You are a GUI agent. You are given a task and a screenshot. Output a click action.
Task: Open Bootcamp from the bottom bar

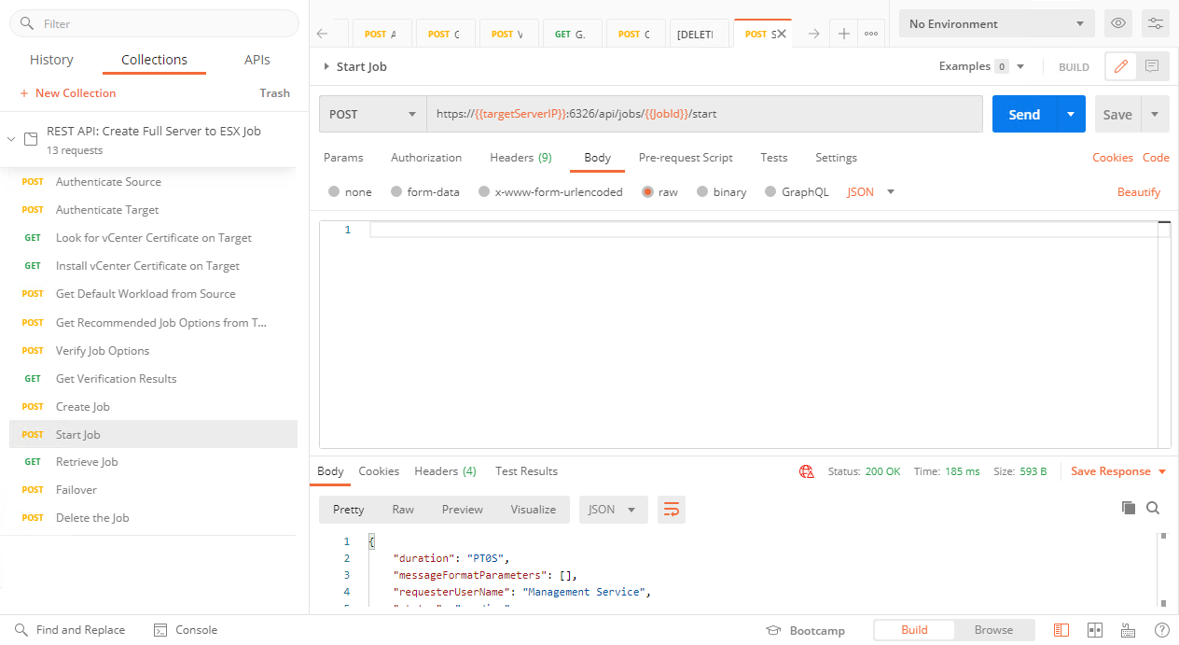coord(806,630)
